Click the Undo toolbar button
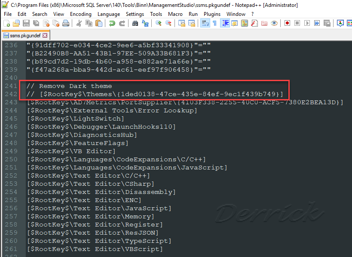352x257 pixels. [112, 24]
